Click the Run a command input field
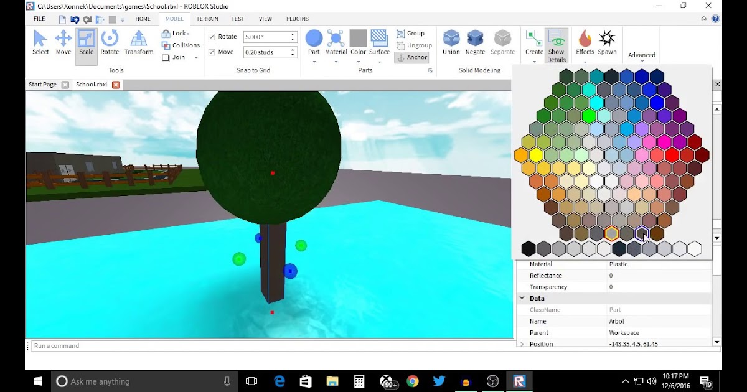 tap(271, 345)
